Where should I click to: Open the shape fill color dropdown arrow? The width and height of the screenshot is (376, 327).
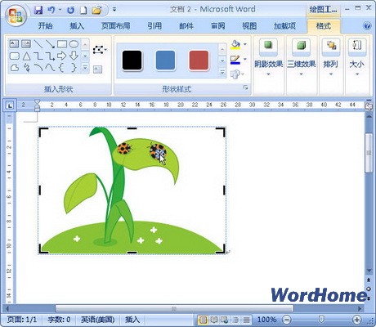click(x=245, y=44)
